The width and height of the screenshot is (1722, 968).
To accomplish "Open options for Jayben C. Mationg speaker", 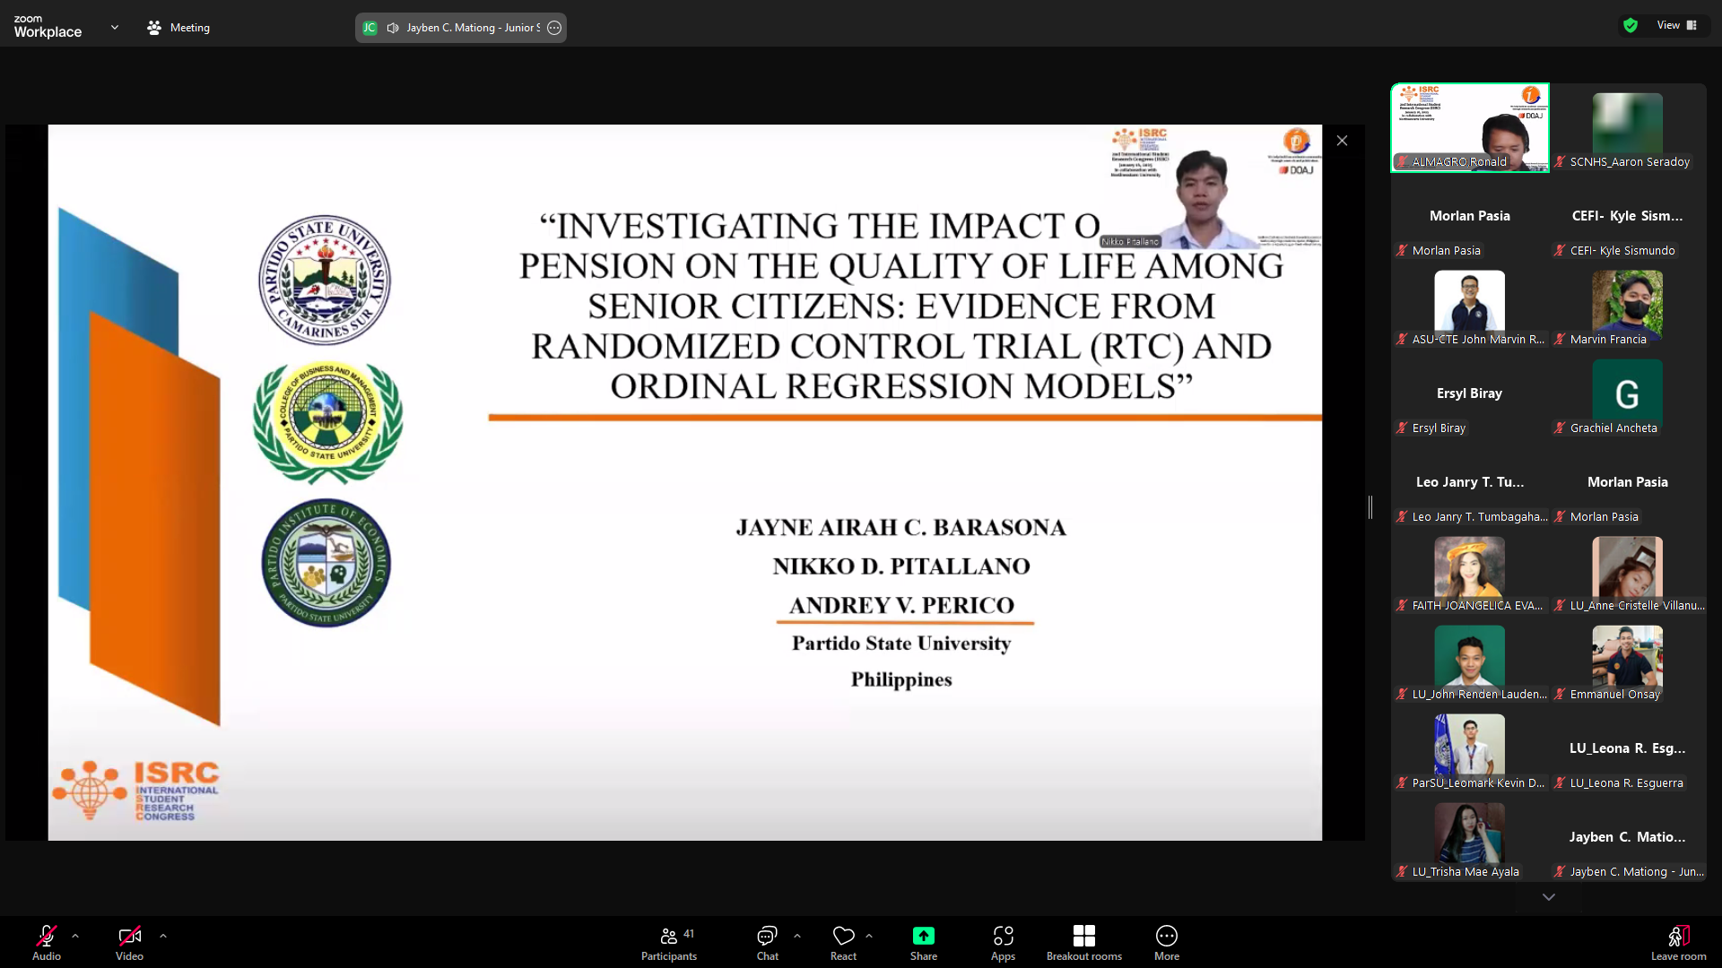I will click(554, 28).
